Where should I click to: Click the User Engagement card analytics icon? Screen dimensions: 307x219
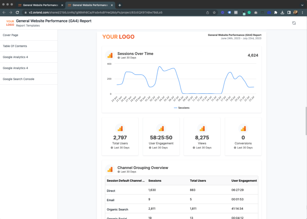(x=161, y=129)
